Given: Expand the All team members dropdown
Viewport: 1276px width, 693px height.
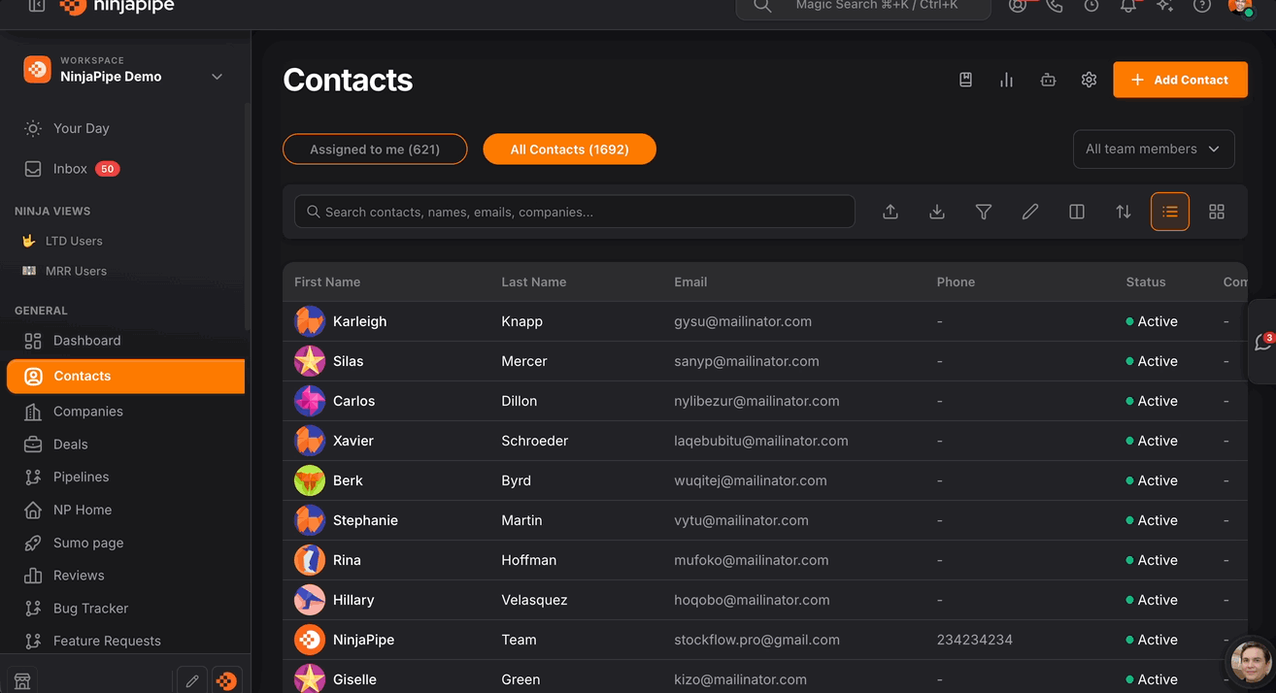Looking at the screenshot, I should tap(1153, 149).
